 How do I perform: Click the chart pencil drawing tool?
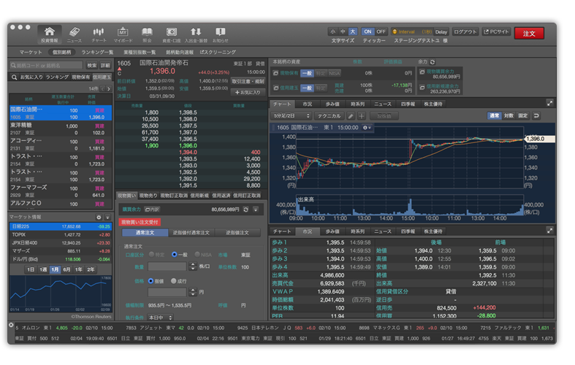coord(351,116)
